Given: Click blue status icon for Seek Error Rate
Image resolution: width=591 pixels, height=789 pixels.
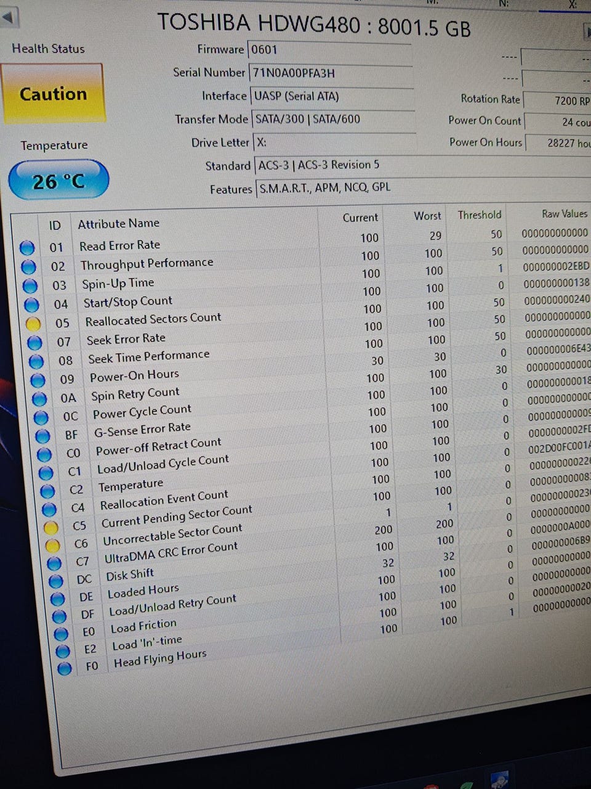Looking at the screenshot, I should point(35,342).
